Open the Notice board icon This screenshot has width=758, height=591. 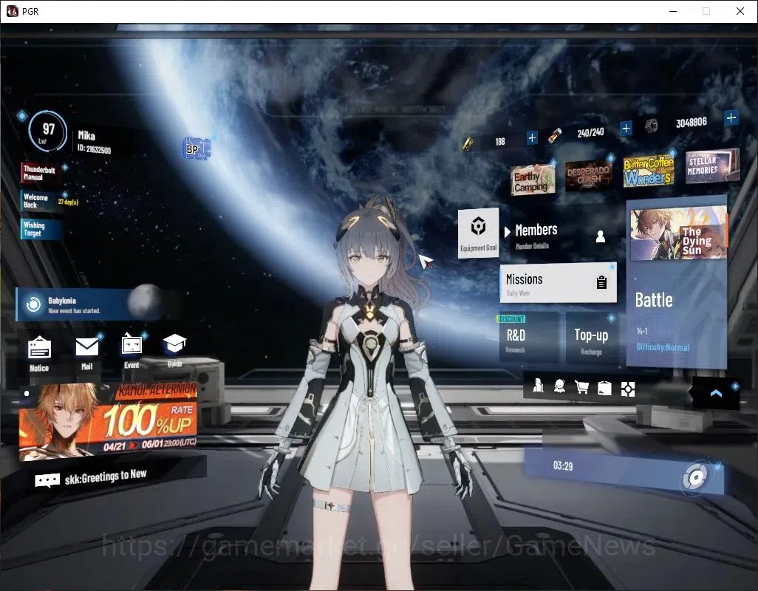39,349
